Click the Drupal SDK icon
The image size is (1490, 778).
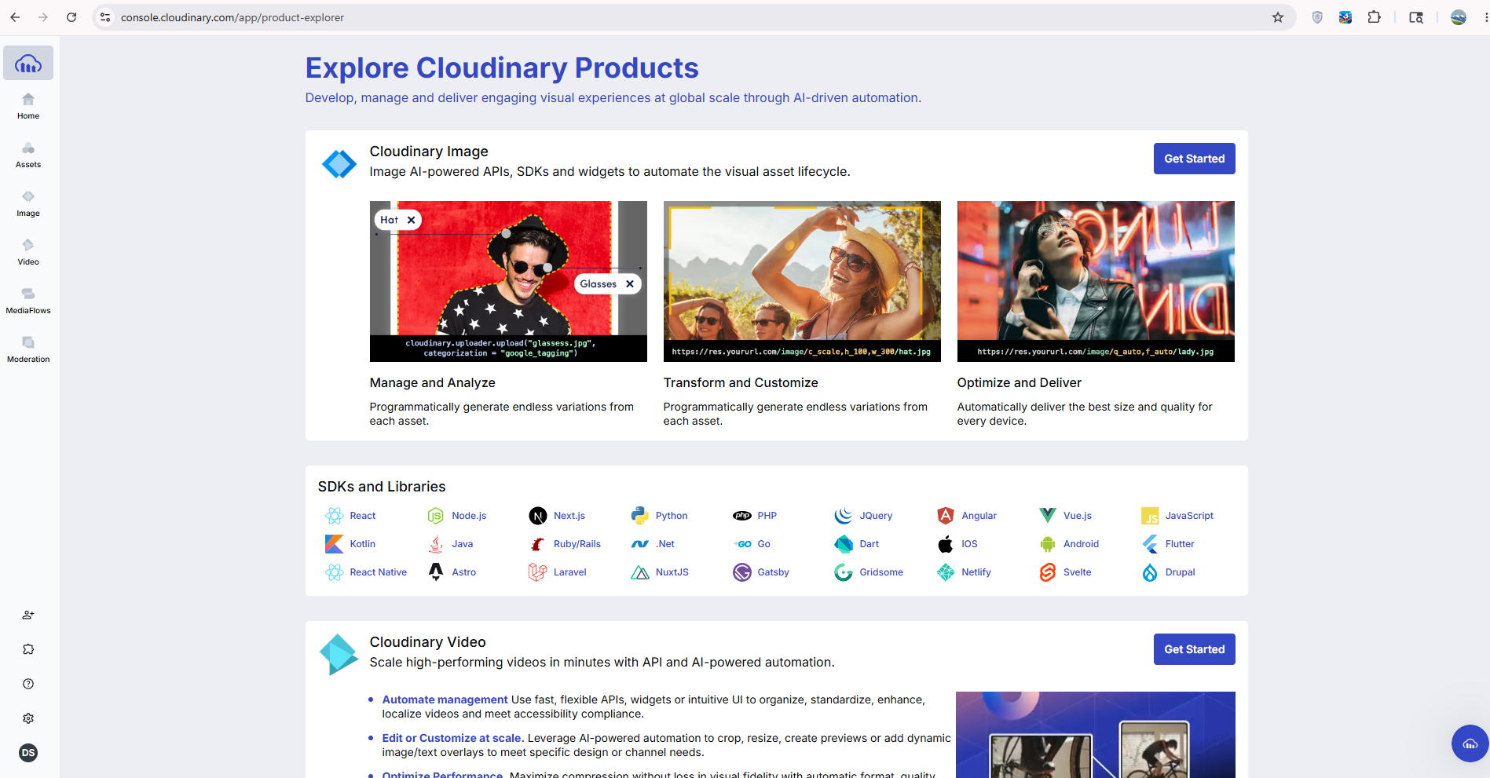point(1150,572)
